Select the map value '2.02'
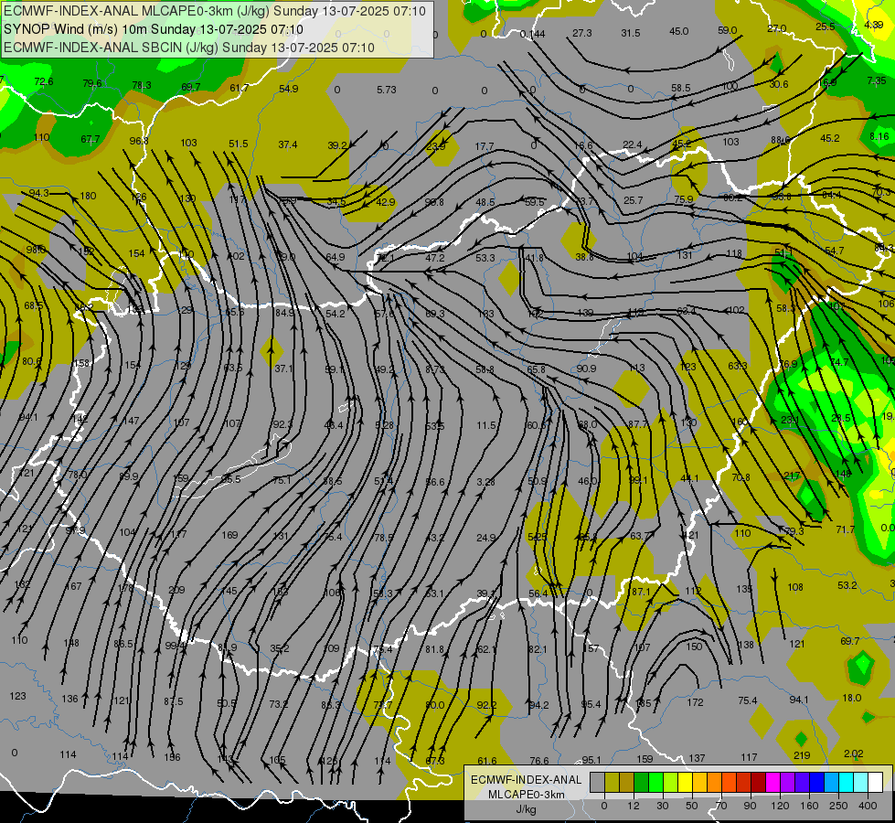Screen dimensions: 895x823 pos(854,754)
